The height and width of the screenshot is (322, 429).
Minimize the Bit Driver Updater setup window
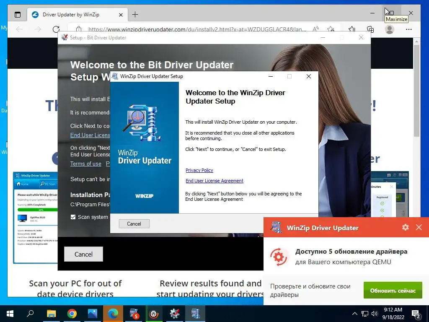pos(323,37)
